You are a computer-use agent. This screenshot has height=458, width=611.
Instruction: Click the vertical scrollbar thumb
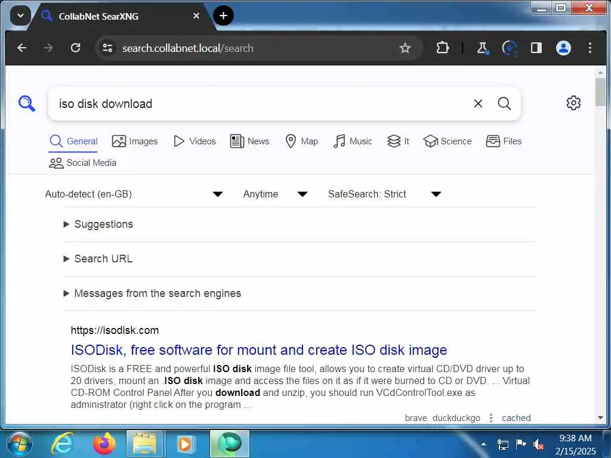point(600,92)
